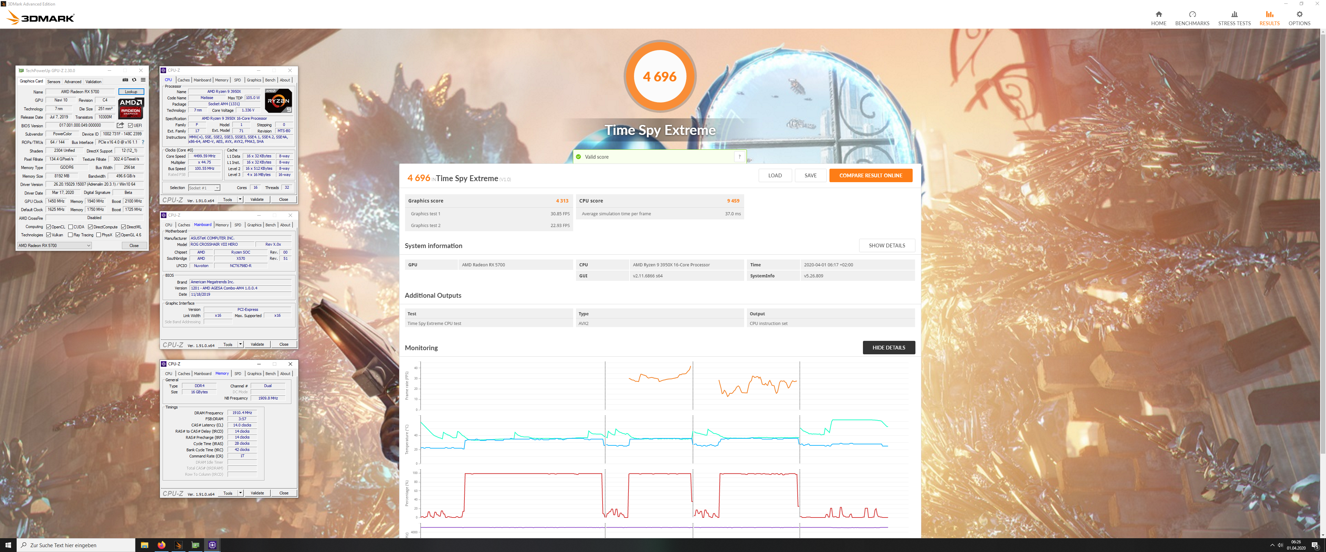Toggle the Vulkan checkbox
This screenshot has width=1326, height=552.
(48, 235)
